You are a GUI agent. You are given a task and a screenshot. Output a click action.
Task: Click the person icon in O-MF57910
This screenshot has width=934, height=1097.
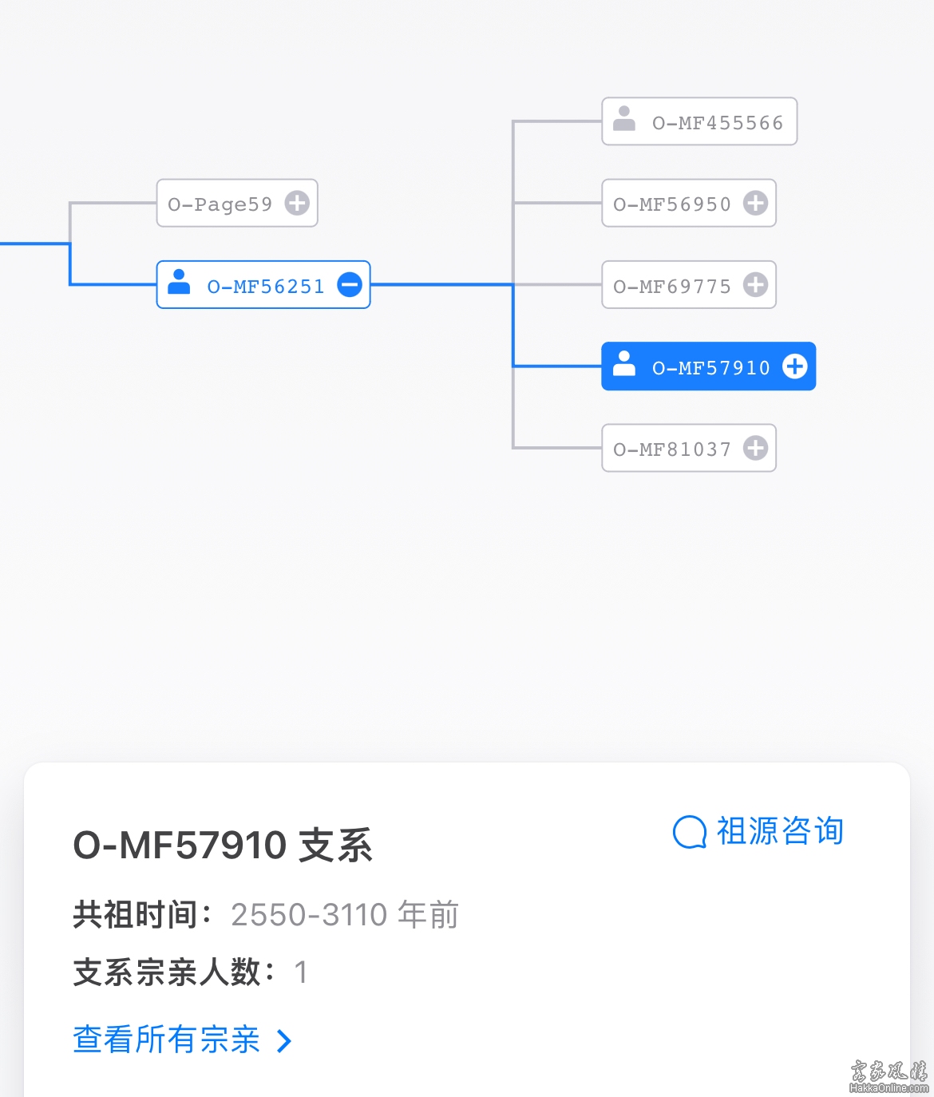coord(624,363)
